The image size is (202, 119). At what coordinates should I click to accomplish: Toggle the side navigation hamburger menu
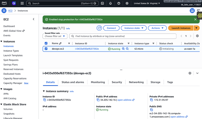click(4, 11)
